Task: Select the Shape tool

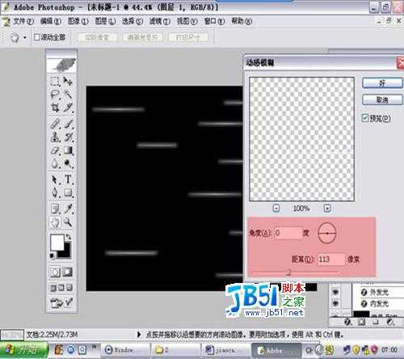Action: (68, 192)
